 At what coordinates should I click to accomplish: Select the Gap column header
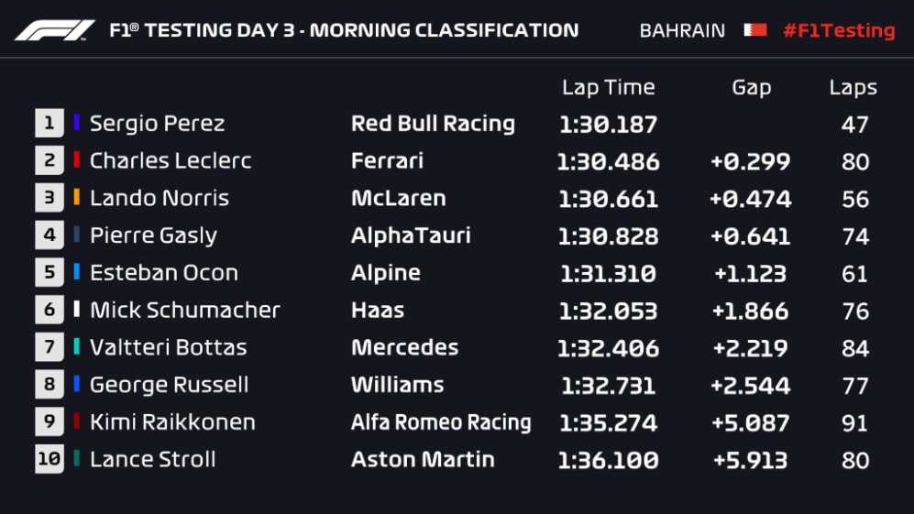(752, 87)
